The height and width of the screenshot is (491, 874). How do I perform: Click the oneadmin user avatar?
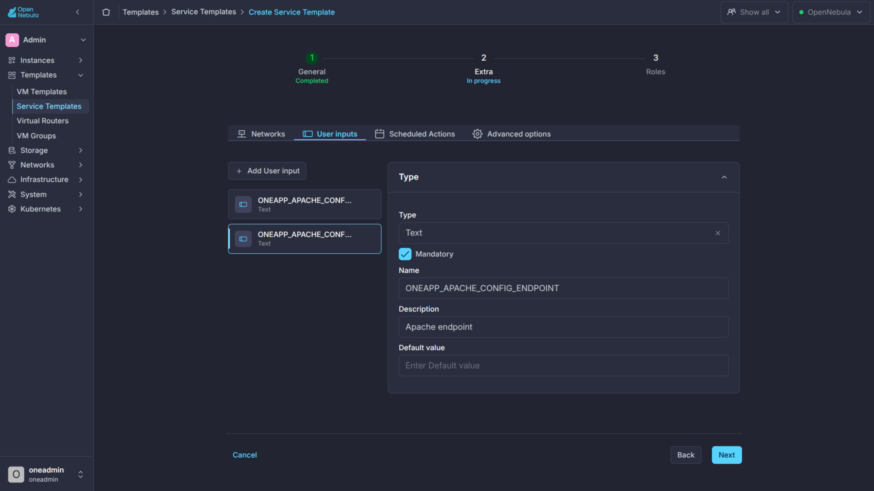16,474
